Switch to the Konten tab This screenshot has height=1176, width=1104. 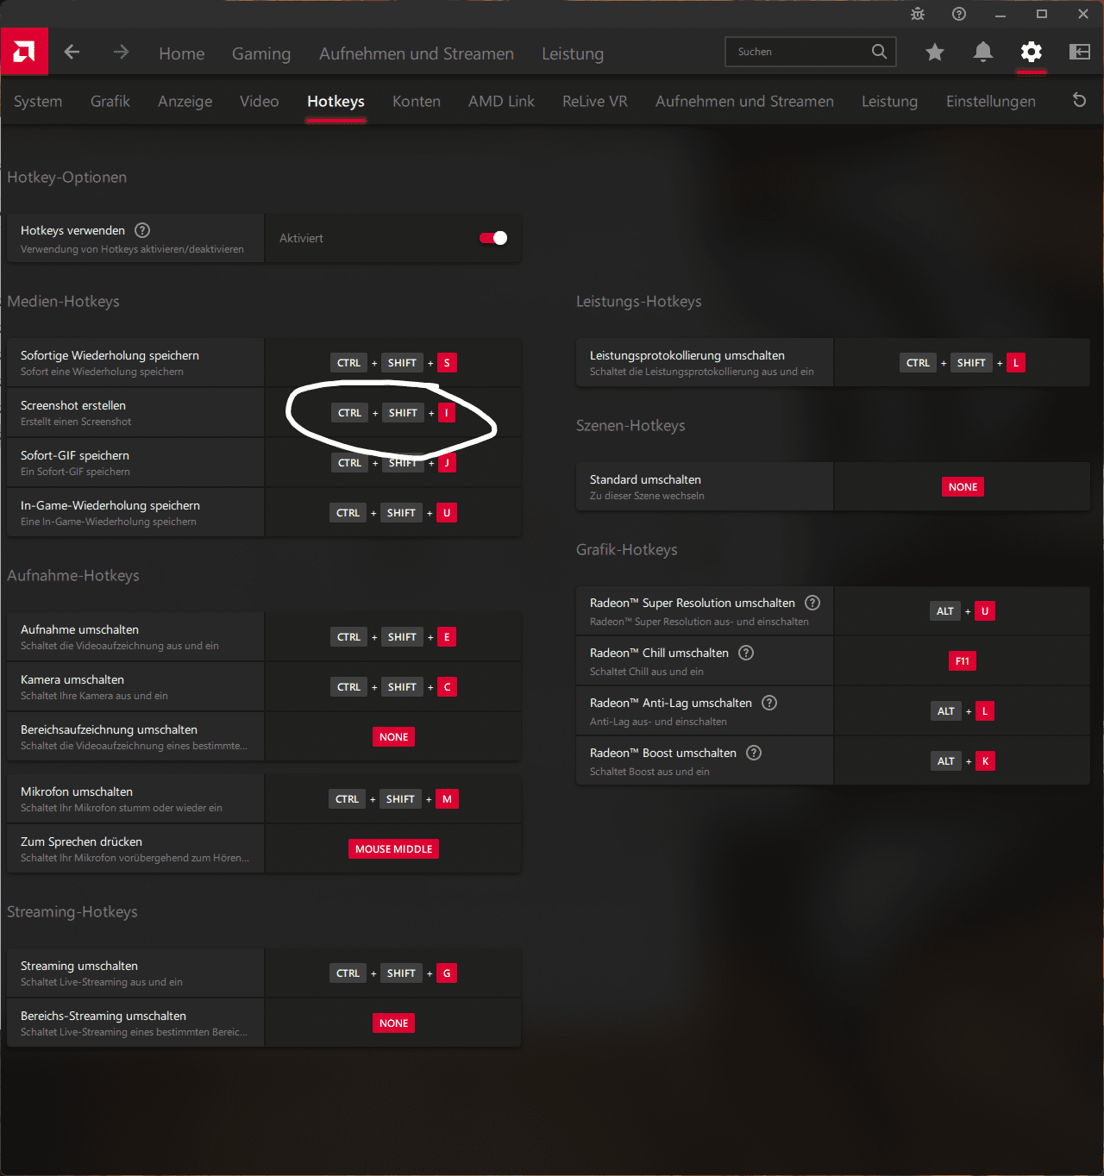(x=417, y=101)
